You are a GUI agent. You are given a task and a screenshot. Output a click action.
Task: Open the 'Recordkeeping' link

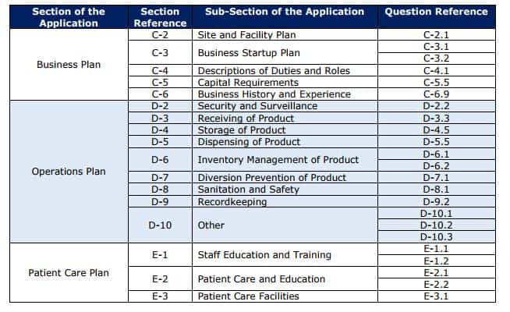coord(232,202)
